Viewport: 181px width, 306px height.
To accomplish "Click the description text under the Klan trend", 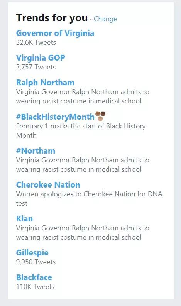I will [x=83, y=233].
